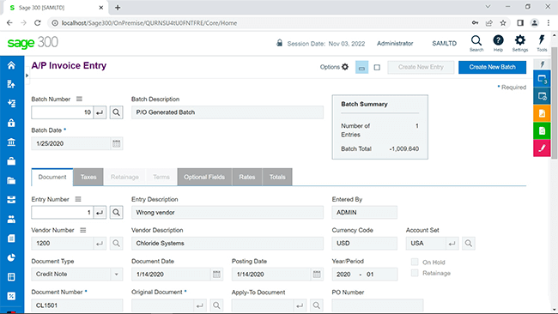Open the Vendor Number hamburger menu
Viewport: 558px width, 314px height.
point(83,230)
